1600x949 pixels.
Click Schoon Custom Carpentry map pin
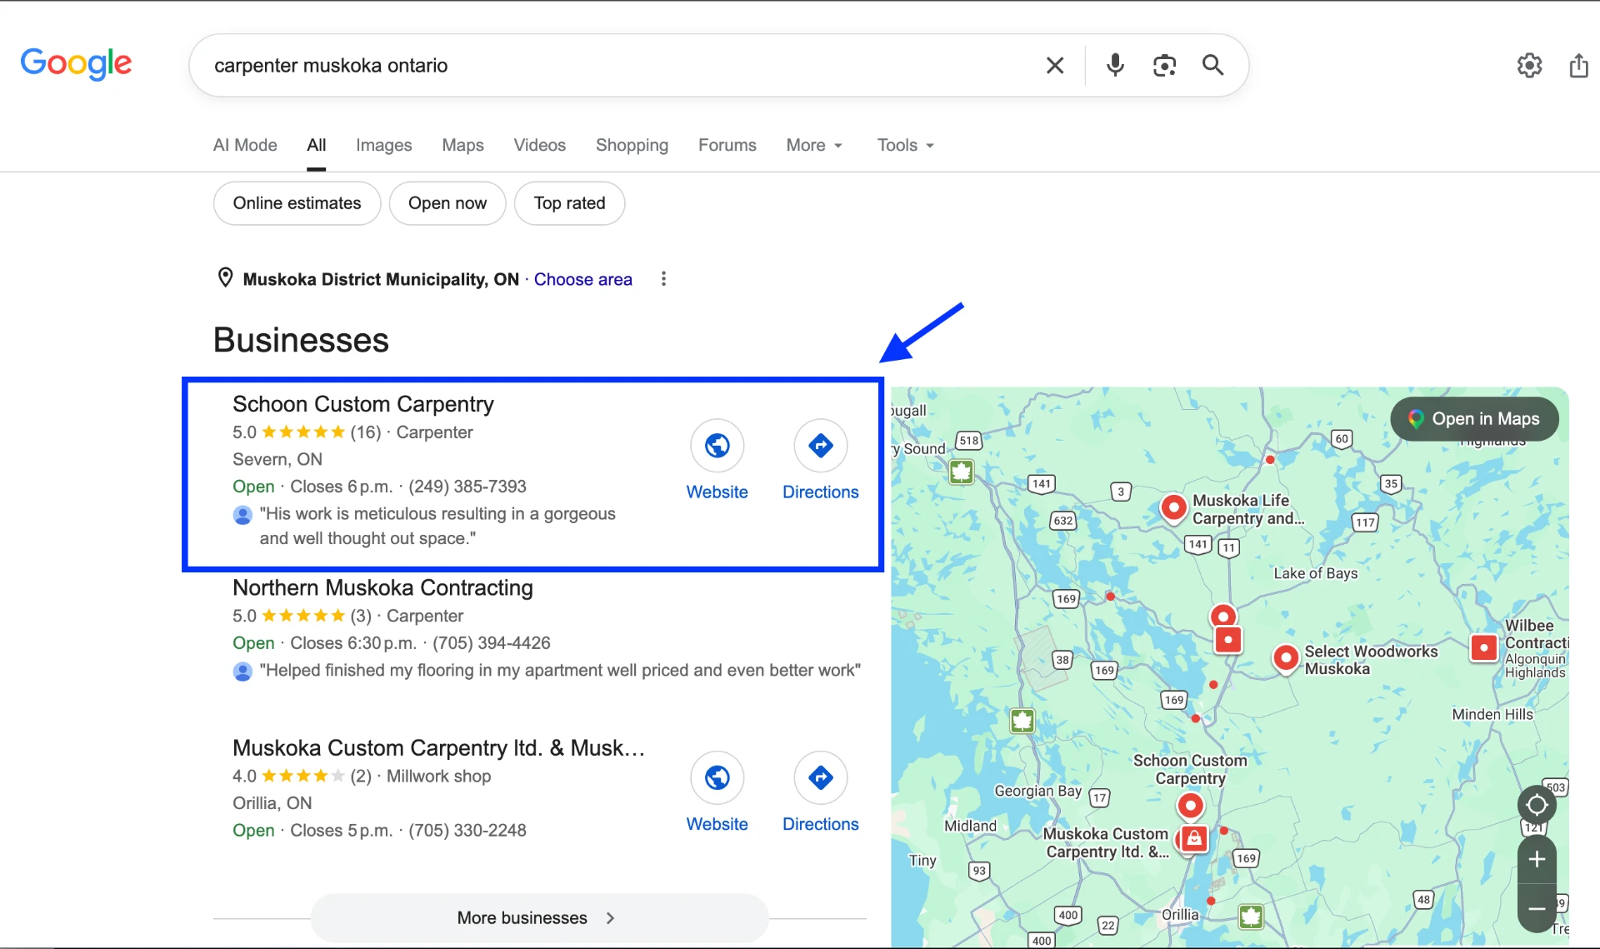click(x=1190, y=806)
